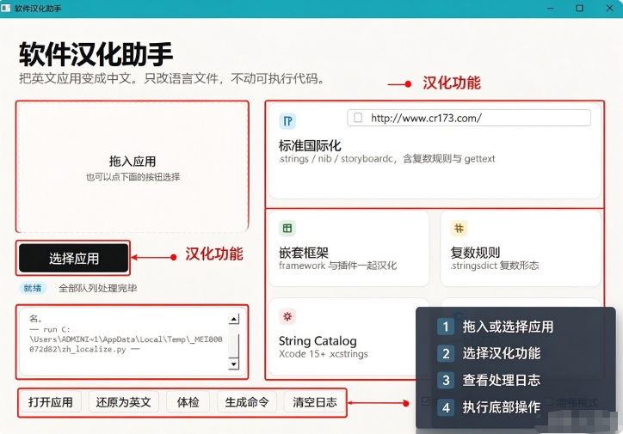Click the 标准国际化 card icon

287,121
